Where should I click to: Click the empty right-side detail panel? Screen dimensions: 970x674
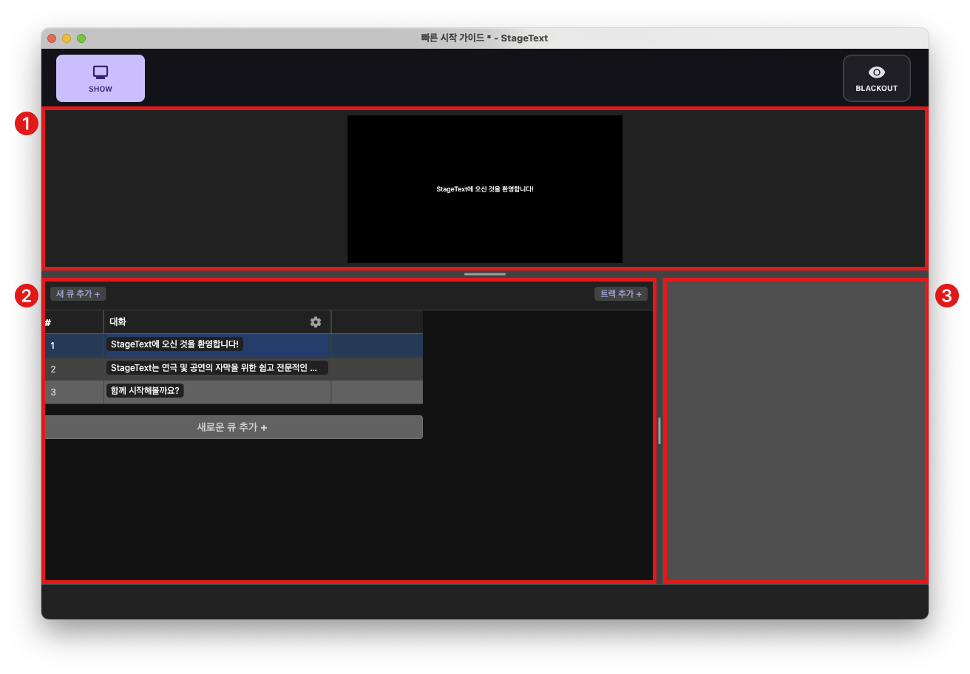click(x=796, y=431)
